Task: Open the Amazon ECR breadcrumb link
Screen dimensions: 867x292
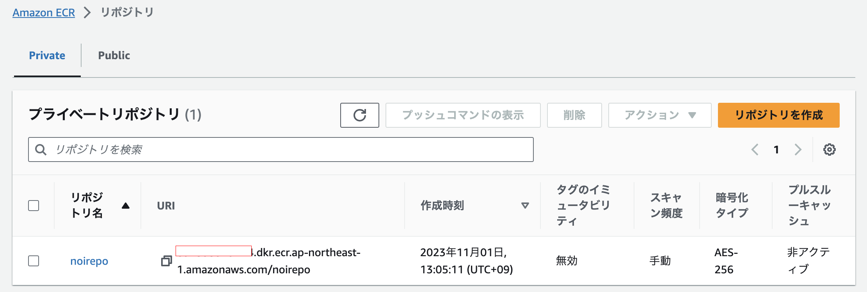Action: click(x=44, y=12)
